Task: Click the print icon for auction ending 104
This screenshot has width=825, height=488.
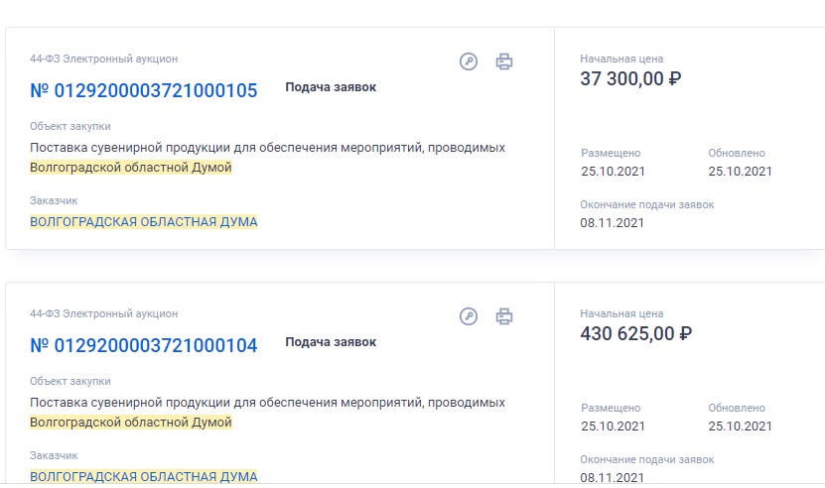Action: [x=504, y=316]
